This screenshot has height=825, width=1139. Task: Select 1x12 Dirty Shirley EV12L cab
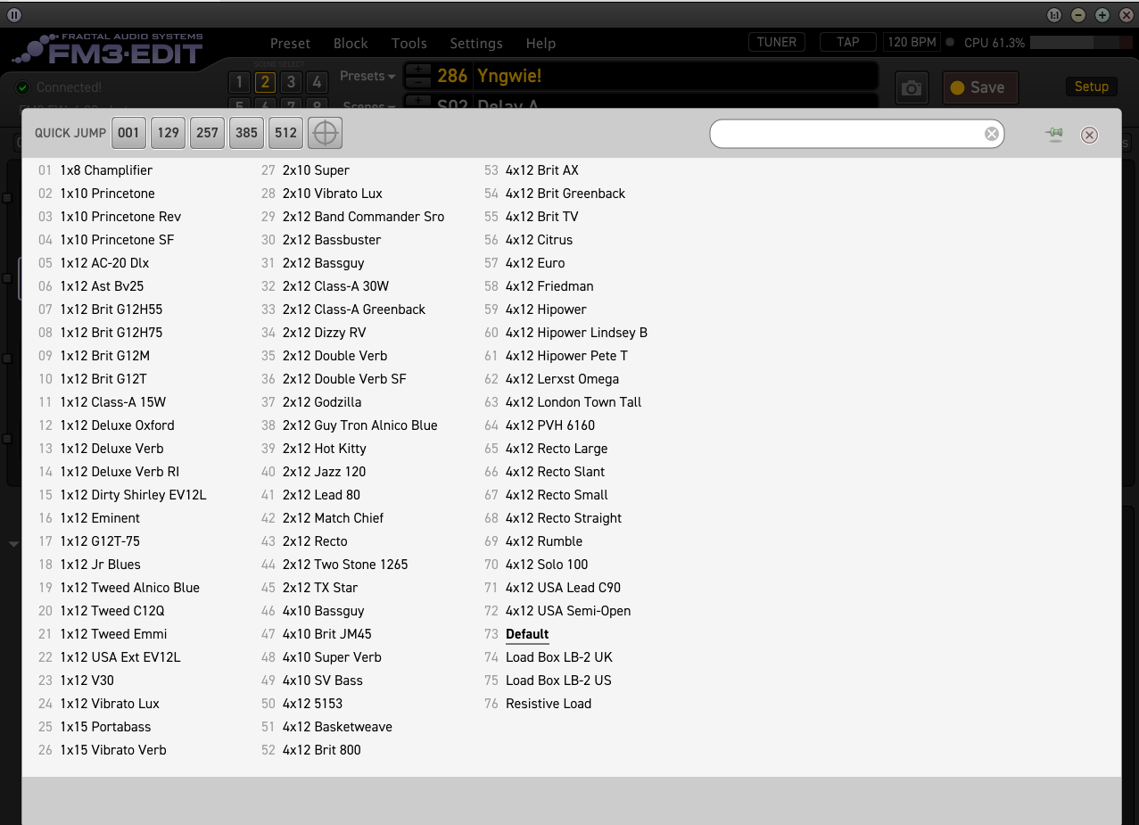[x=133, y=495]
